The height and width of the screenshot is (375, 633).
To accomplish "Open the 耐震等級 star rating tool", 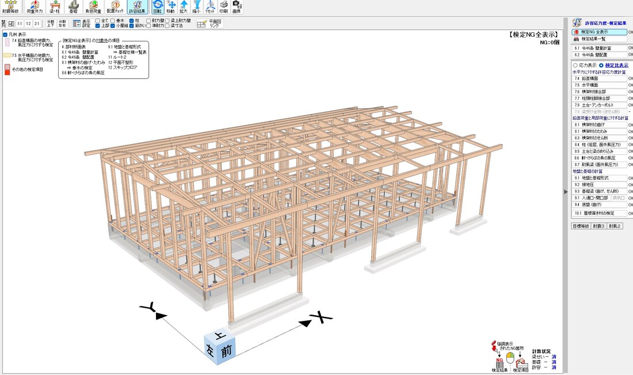I will pyautogui.click(x=10, y=7).
